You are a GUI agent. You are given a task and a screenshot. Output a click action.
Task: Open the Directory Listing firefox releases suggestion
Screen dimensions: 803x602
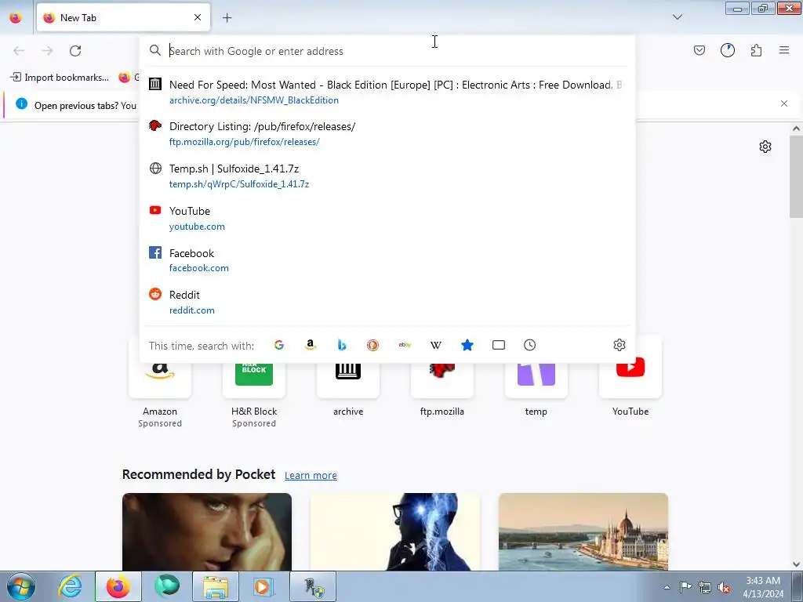point(387,133)
